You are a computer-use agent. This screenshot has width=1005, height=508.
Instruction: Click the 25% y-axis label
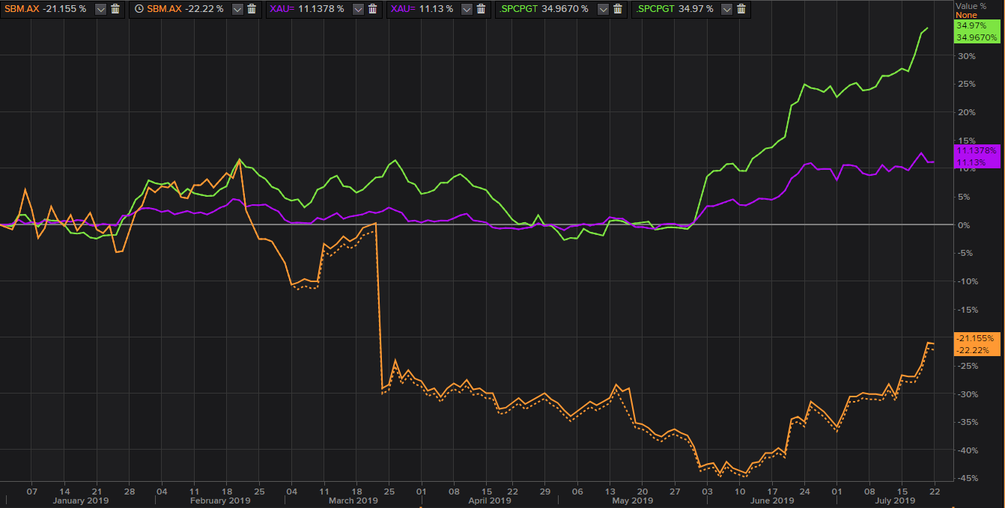pos(965,84)
